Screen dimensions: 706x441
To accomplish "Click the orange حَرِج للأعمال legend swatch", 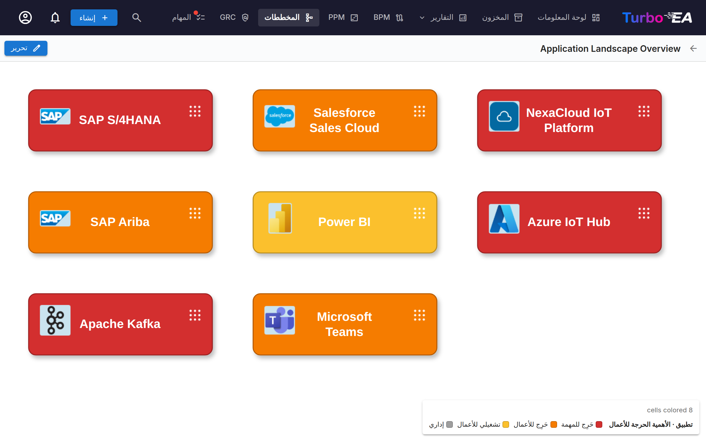I will click(x=554, y=424).
